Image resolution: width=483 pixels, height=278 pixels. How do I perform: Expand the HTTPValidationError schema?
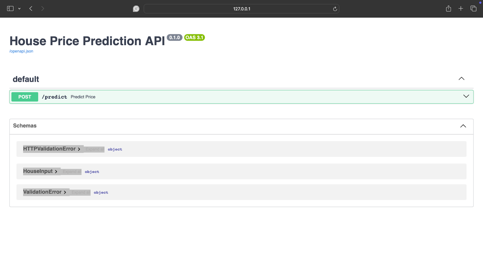pos(51,149)
